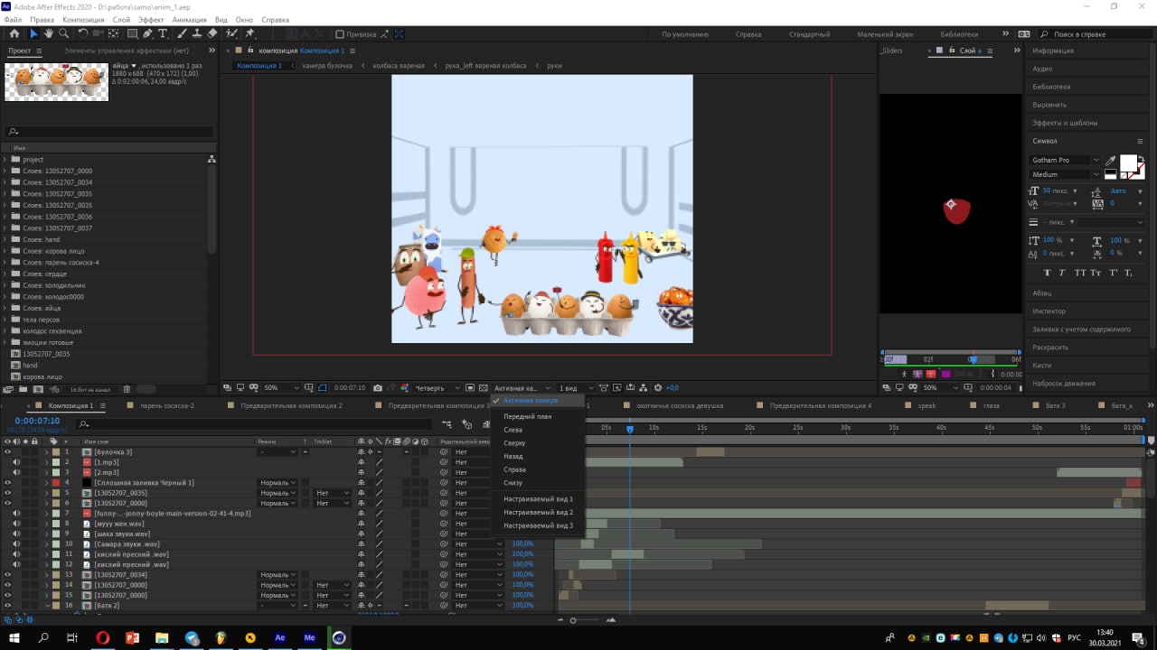Expand the Слоев: сердце folder
This screenshot has height=650, width=1157.
pyautogui.click(x=5, y=274)
